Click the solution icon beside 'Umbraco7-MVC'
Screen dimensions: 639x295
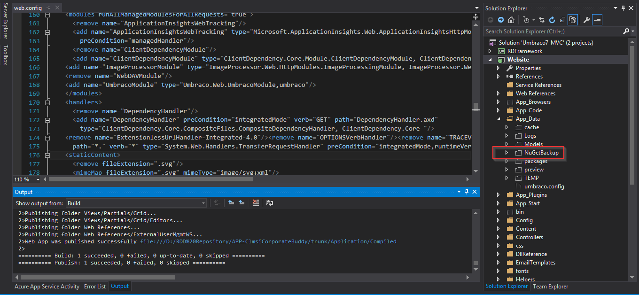coord(492,42)
